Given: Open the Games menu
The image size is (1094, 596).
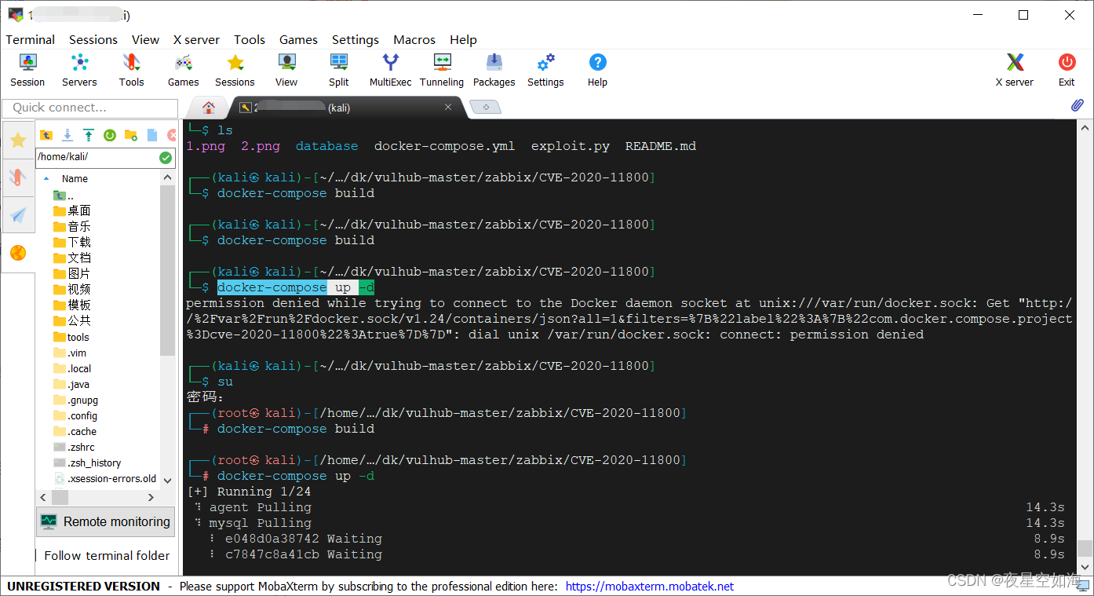Looking at the screenshot, I should pyautogui.click(x=298, y=39).
